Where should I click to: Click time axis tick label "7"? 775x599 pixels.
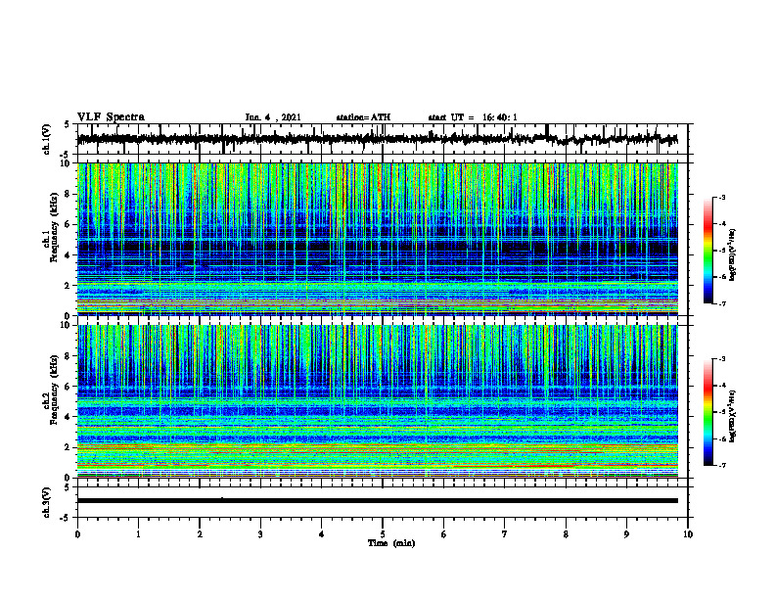point(505,534)
